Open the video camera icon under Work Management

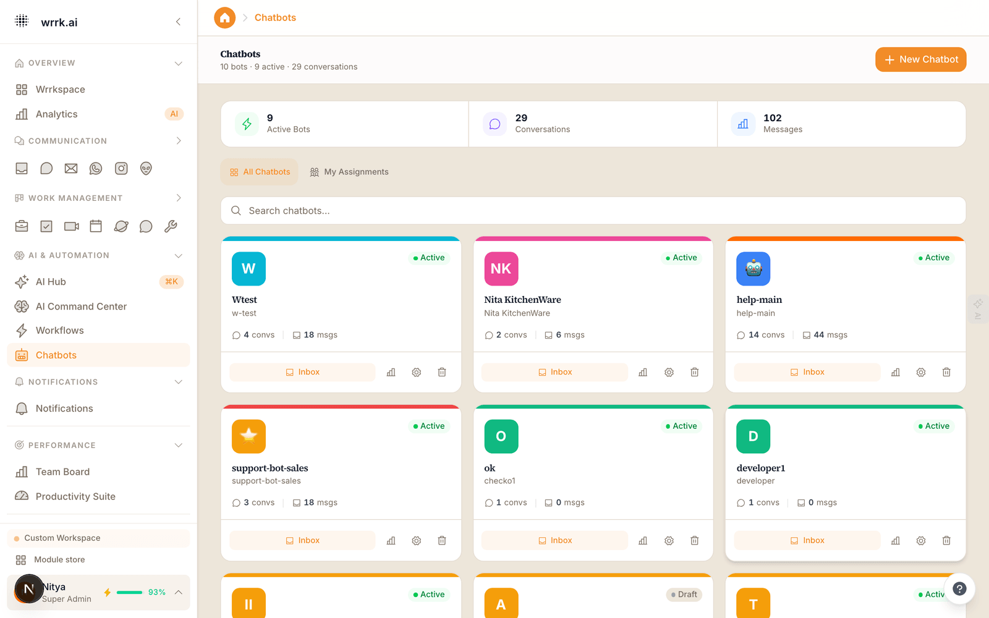tap(71, 226)
